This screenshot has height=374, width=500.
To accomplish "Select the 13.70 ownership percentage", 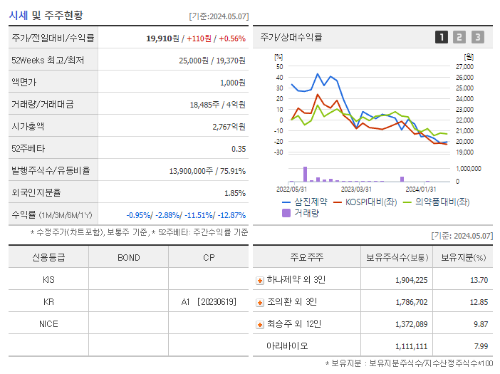I will [x=479, y=280].
